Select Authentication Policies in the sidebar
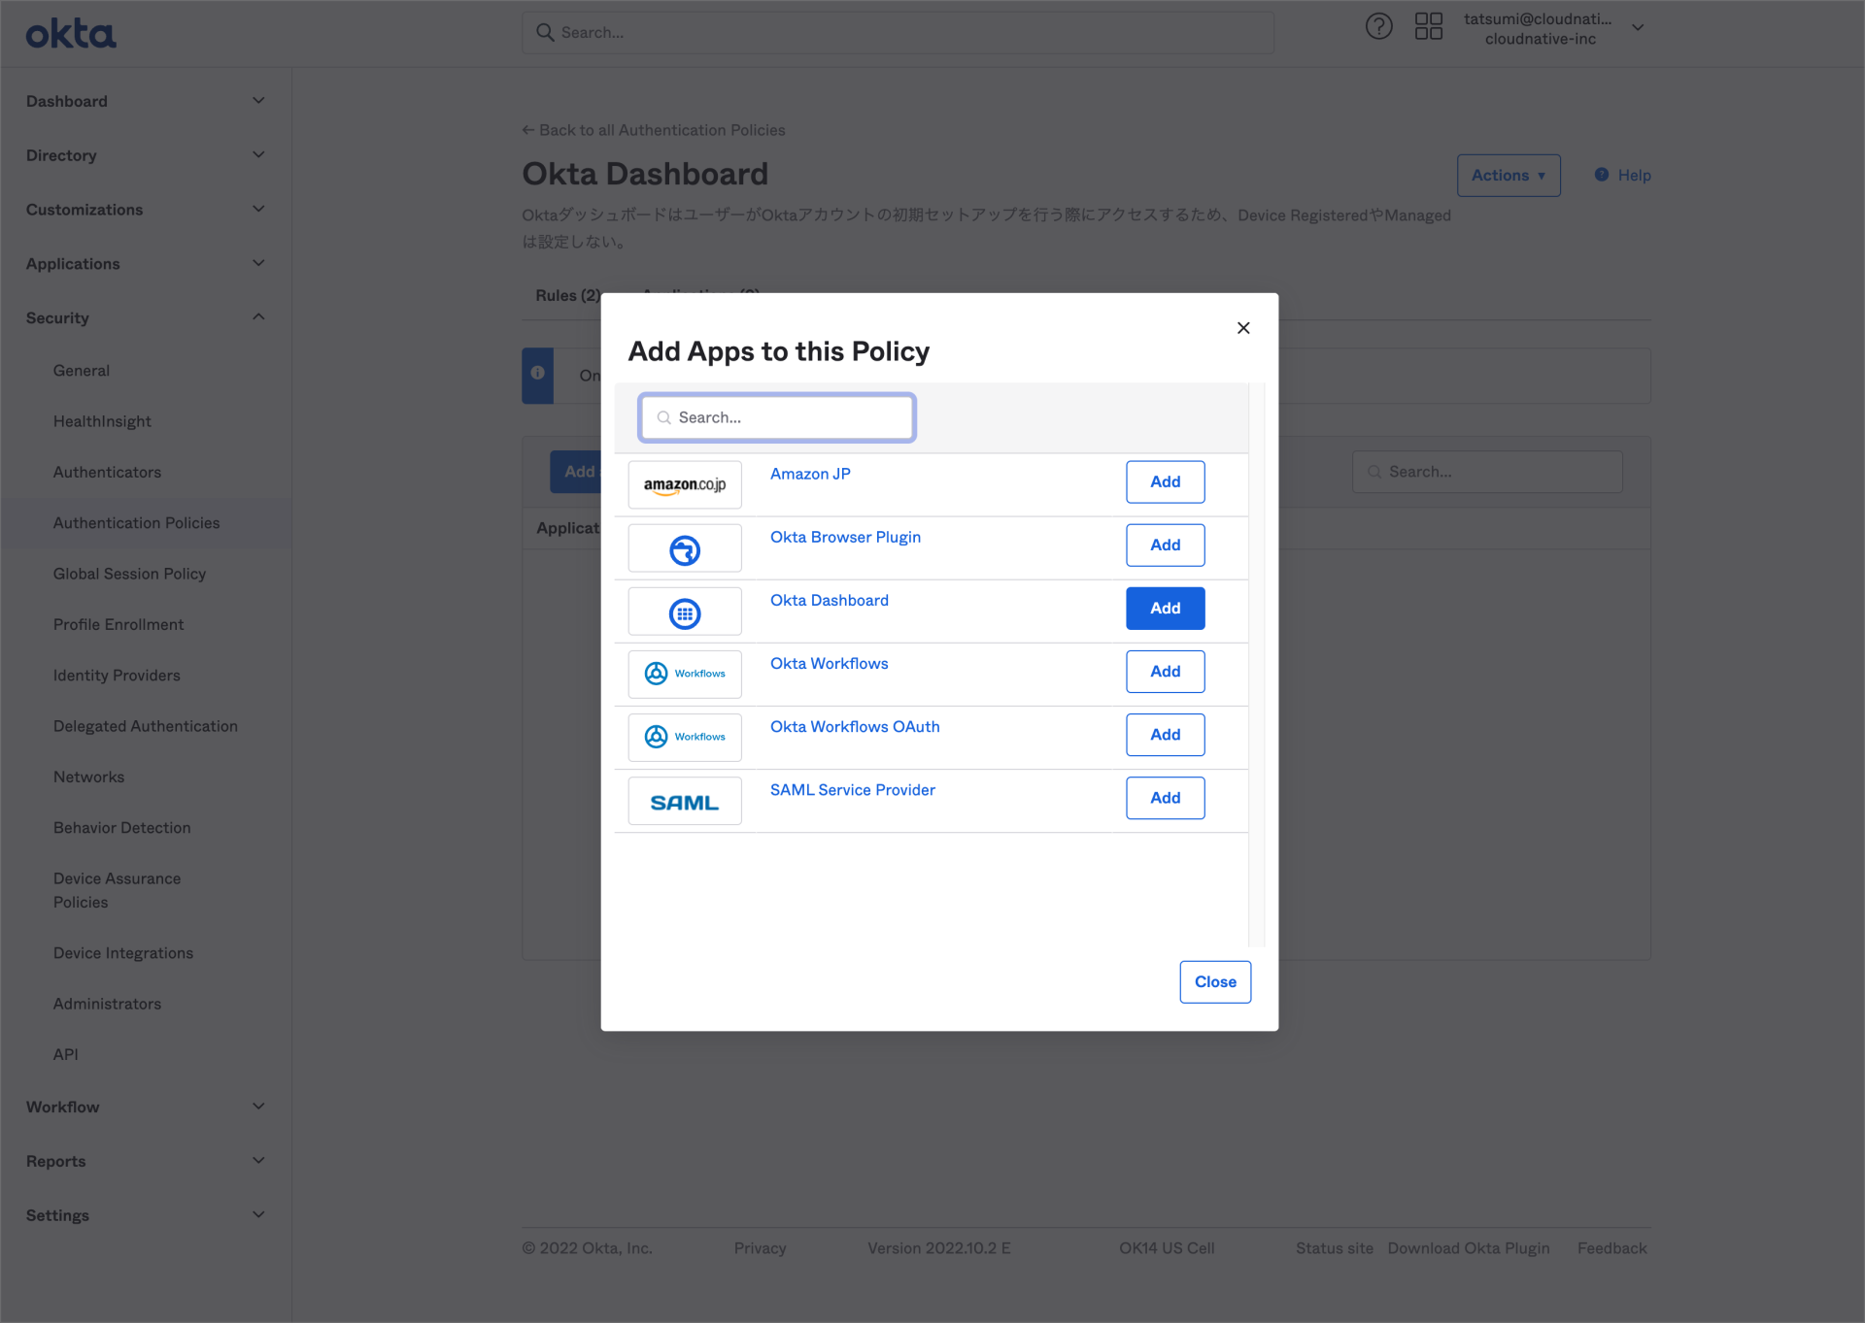The width and height of the screenshot is (1865, 1323). pos(136,522)
